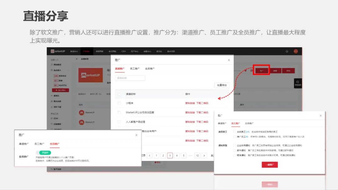Click the 批量导出 button

[222, 85]
